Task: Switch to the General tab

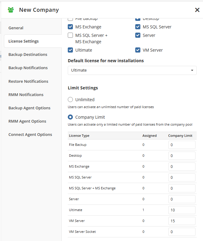Action: pyautogui.click(x=16, y=28)
